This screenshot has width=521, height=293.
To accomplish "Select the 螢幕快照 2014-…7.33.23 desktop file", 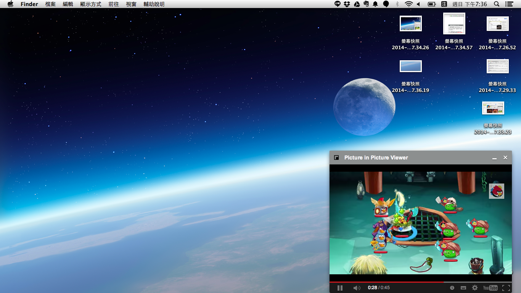I will pos(493,118).
